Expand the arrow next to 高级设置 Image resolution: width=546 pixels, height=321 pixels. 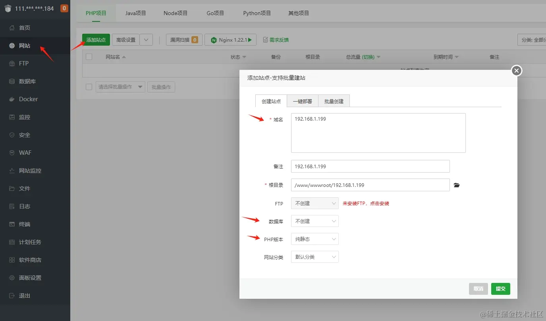[146, 40]
